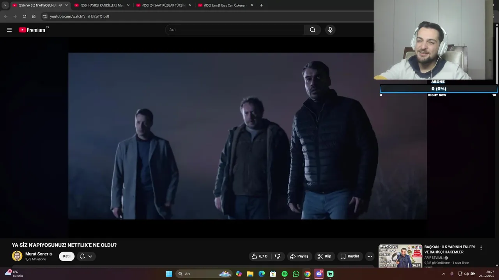Dislike the video with thumbs down
The height and width of the screenshot is (280, 499).
[x=278, y=256]
